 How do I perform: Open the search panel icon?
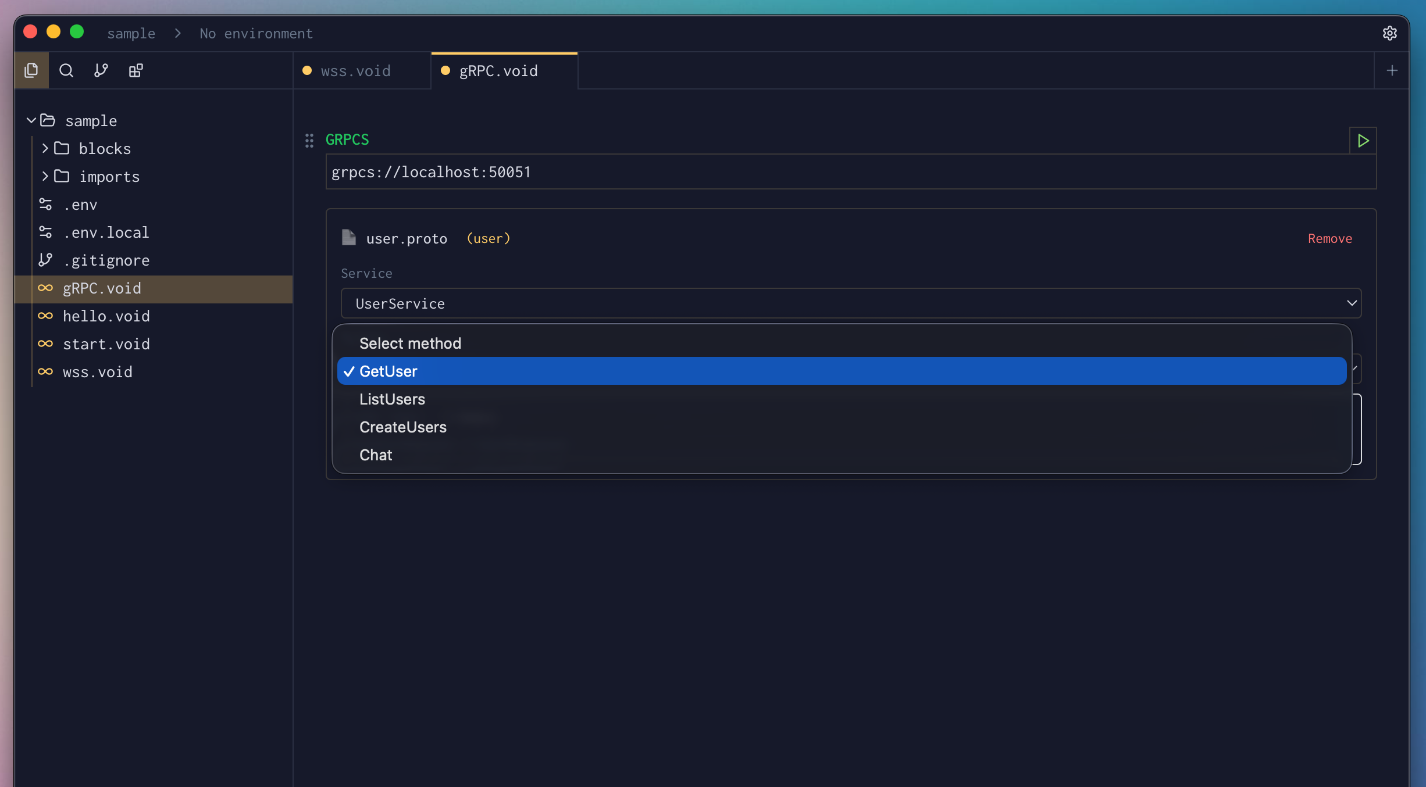click(66, 70)
